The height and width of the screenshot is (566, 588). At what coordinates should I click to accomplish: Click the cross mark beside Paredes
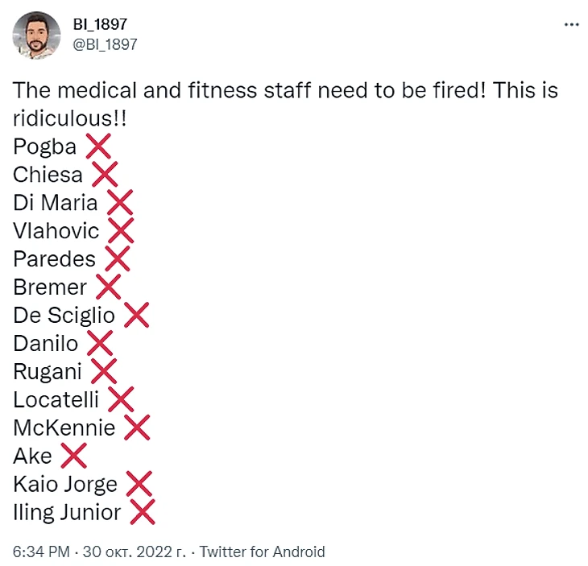click(x=117, y=259)
